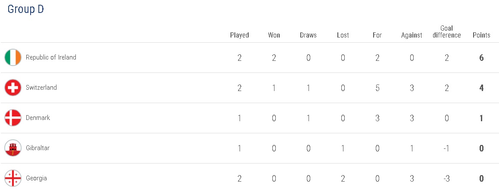Viewport: 499px width, 195px height.
Task: Click the Against column header
Action: click(x=412, y=35)
